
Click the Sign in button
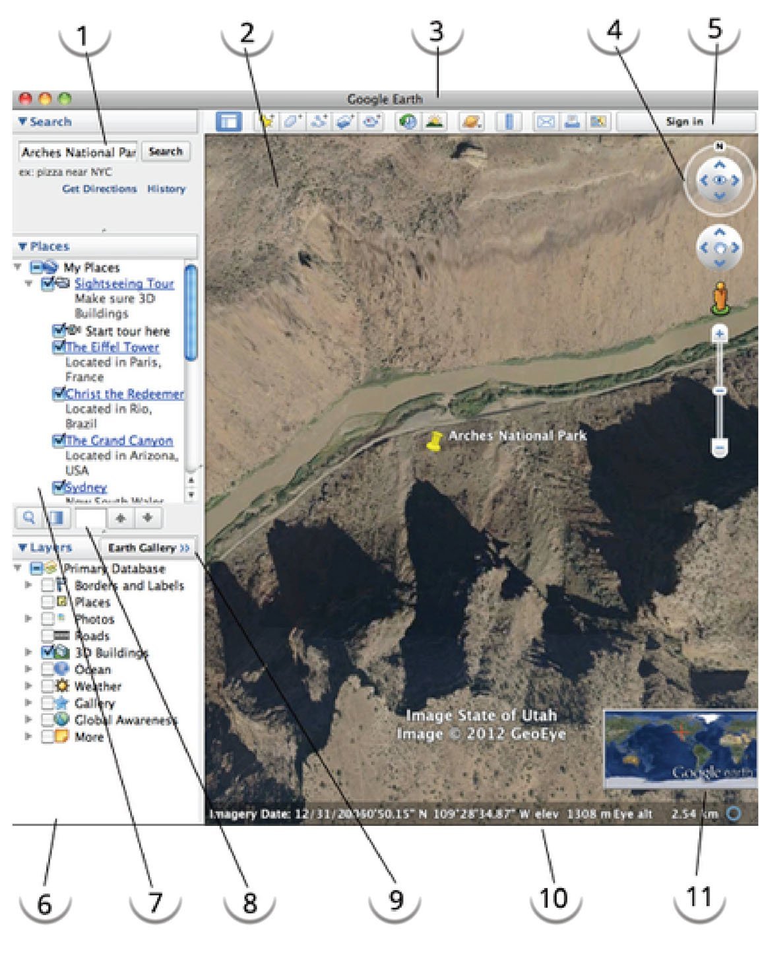pos(684,121)
